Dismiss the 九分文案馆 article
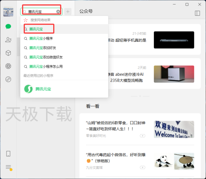The image size is (206, 179). [x=142, y=168]
